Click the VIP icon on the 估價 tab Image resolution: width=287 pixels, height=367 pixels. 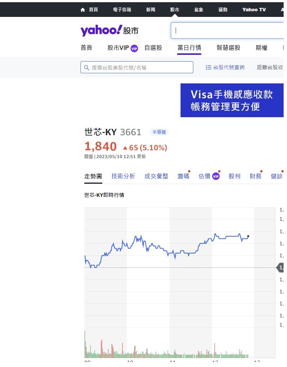pyautogui.click(x=215, y=176)
